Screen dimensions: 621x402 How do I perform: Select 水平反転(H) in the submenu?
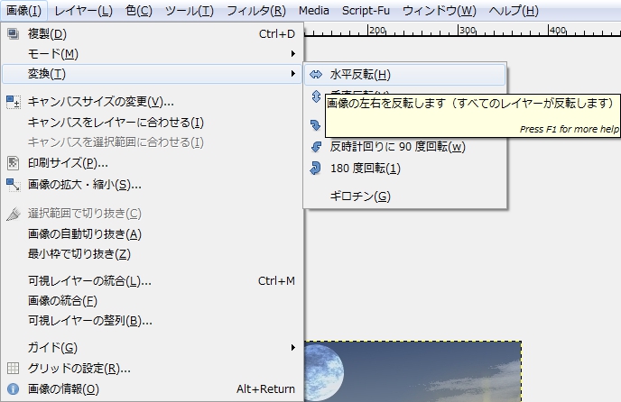click(x=404, y=75)
